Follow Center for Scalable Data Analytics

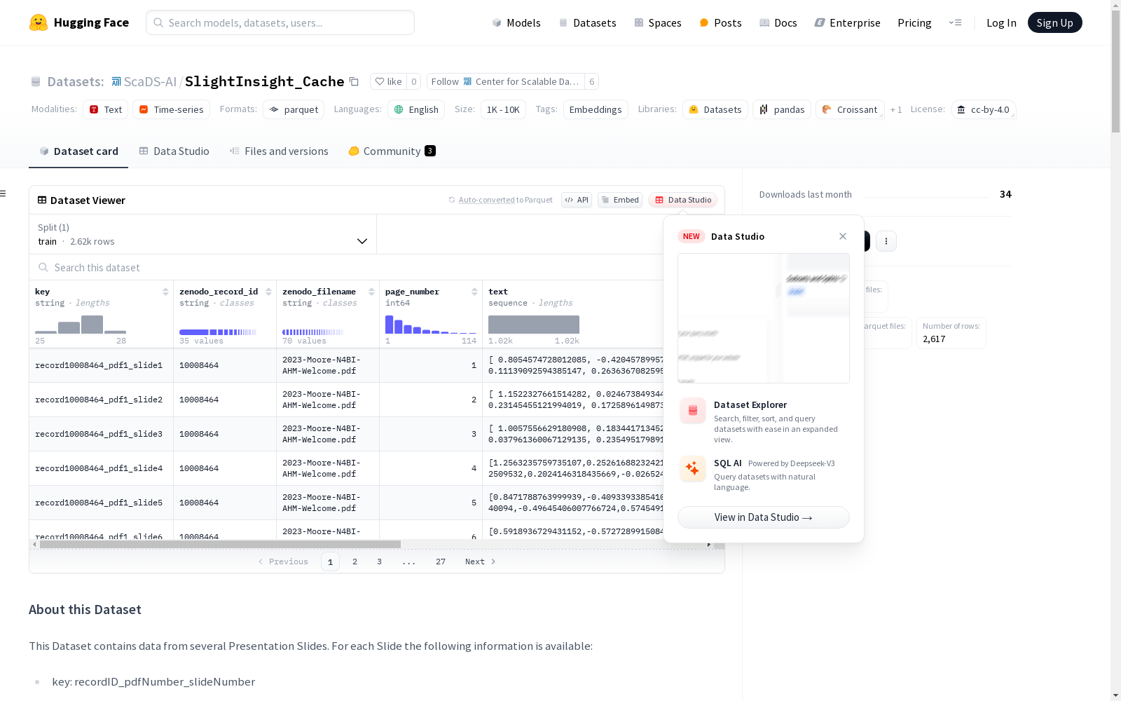click(506, 81)
